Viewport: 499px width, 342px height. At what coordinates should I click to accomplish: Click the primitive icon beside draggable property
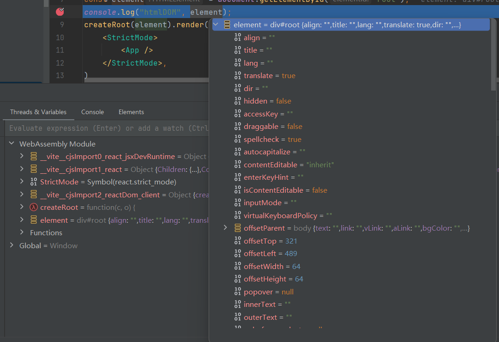(x=237, y=127)
